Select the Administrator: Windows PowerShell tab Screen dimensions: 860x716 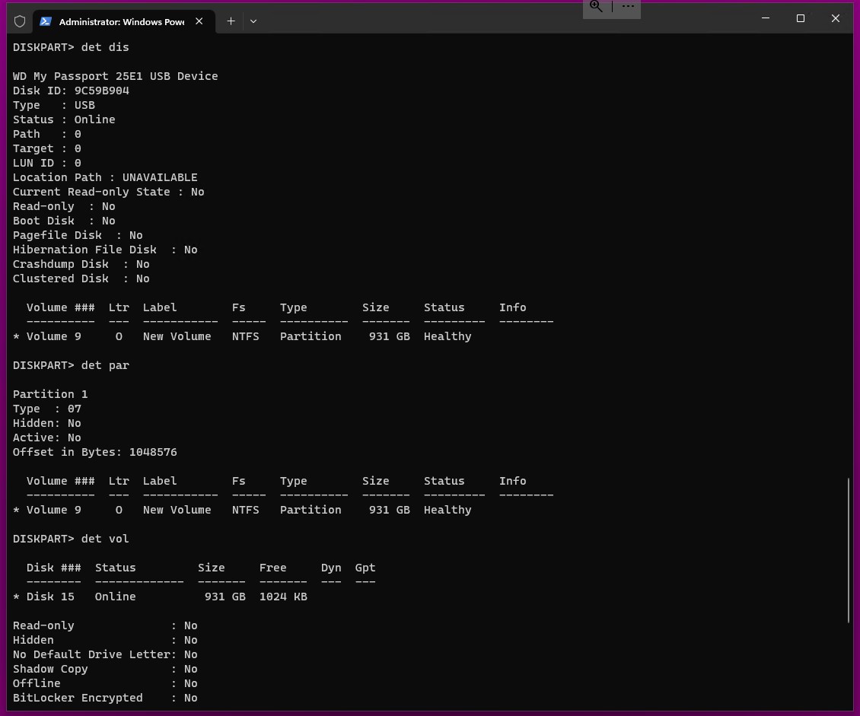coord(122,21)
